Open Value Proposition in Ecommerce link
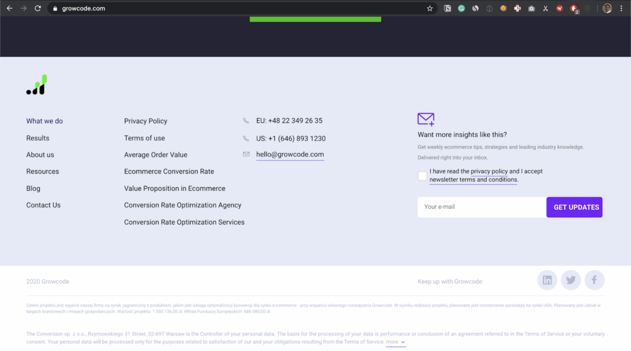 pyautogui.click(x=174, y=188)
